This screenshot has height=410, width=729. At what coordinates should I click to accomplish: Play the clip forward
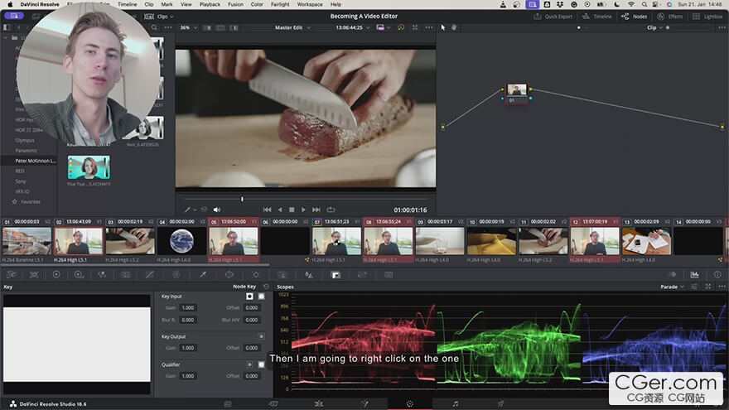[x=303, y=210]
